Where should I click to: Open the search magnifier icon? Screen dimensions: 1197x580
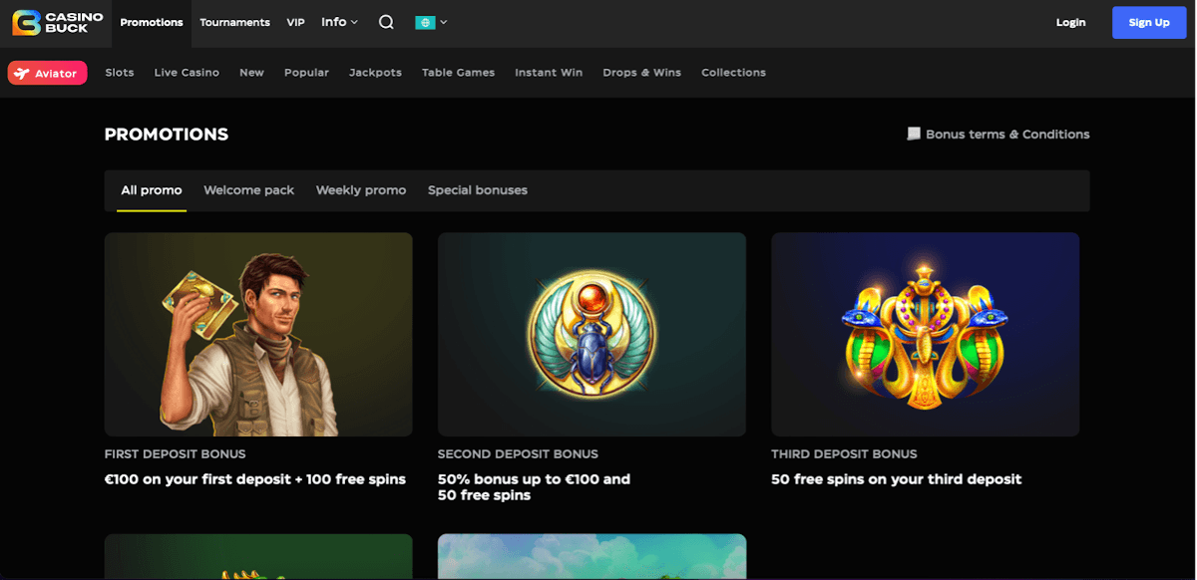click(x=386, y=22)
